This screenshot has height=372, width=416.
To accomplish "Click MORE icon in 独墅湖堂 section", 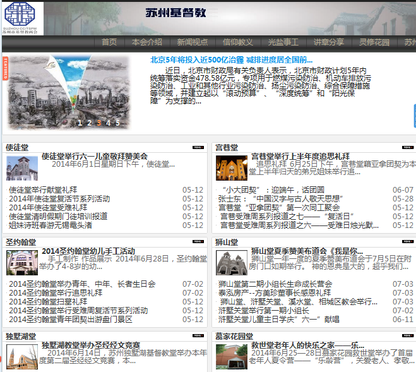I will click(x=198, y=336).
